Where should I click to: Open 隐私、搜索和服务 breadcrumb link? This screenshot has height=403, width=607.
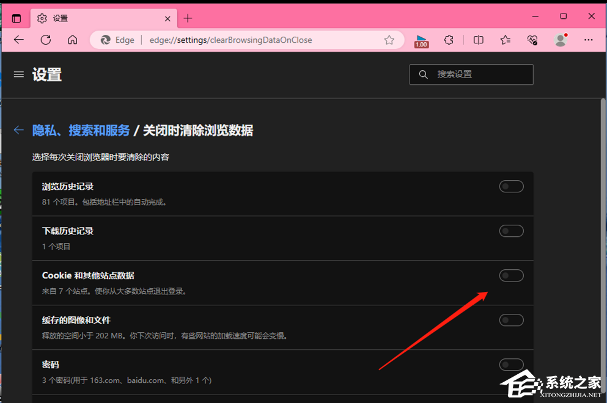coord(81,130)
